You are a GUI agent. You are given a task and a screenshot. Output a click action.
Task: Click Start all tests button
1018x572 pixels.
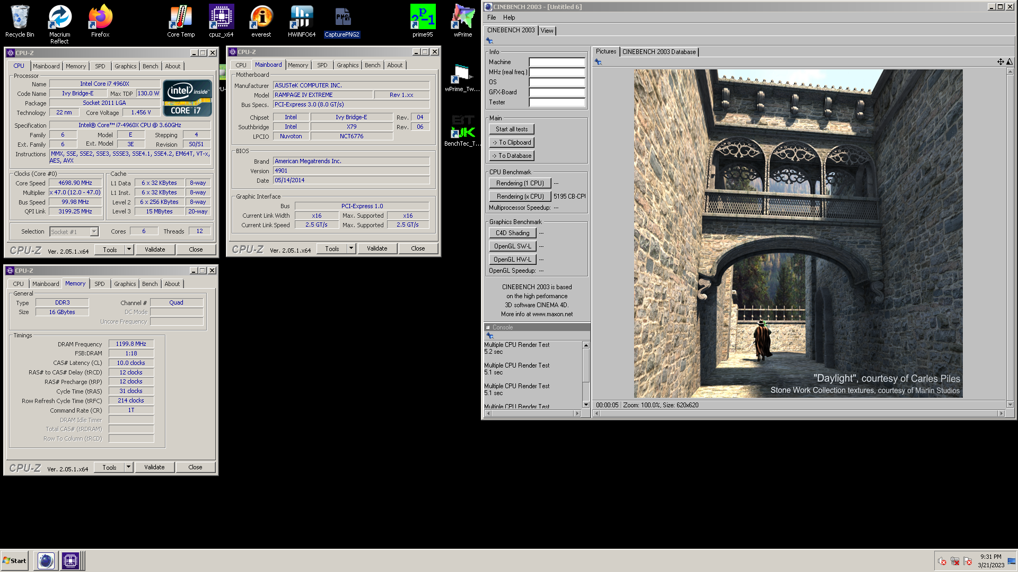pos(512,129)
